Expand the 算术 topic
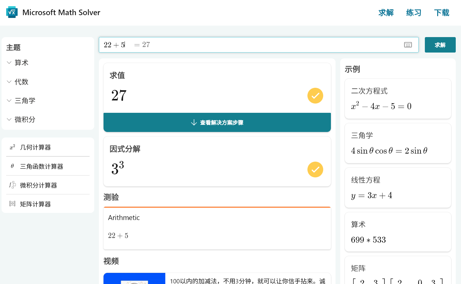The height and width of the screenshot is (284, 461). pos(21,63)
